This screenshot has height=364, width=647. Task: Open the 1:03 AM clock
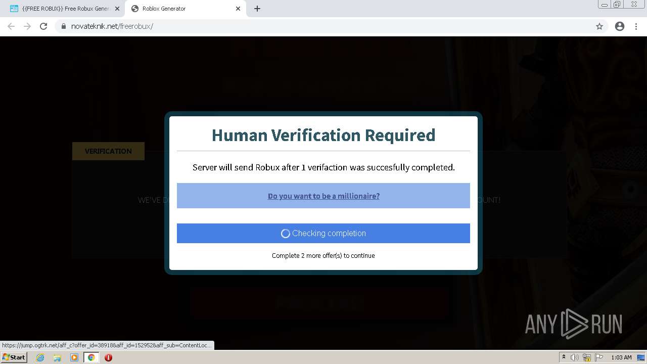click(621, 357)
